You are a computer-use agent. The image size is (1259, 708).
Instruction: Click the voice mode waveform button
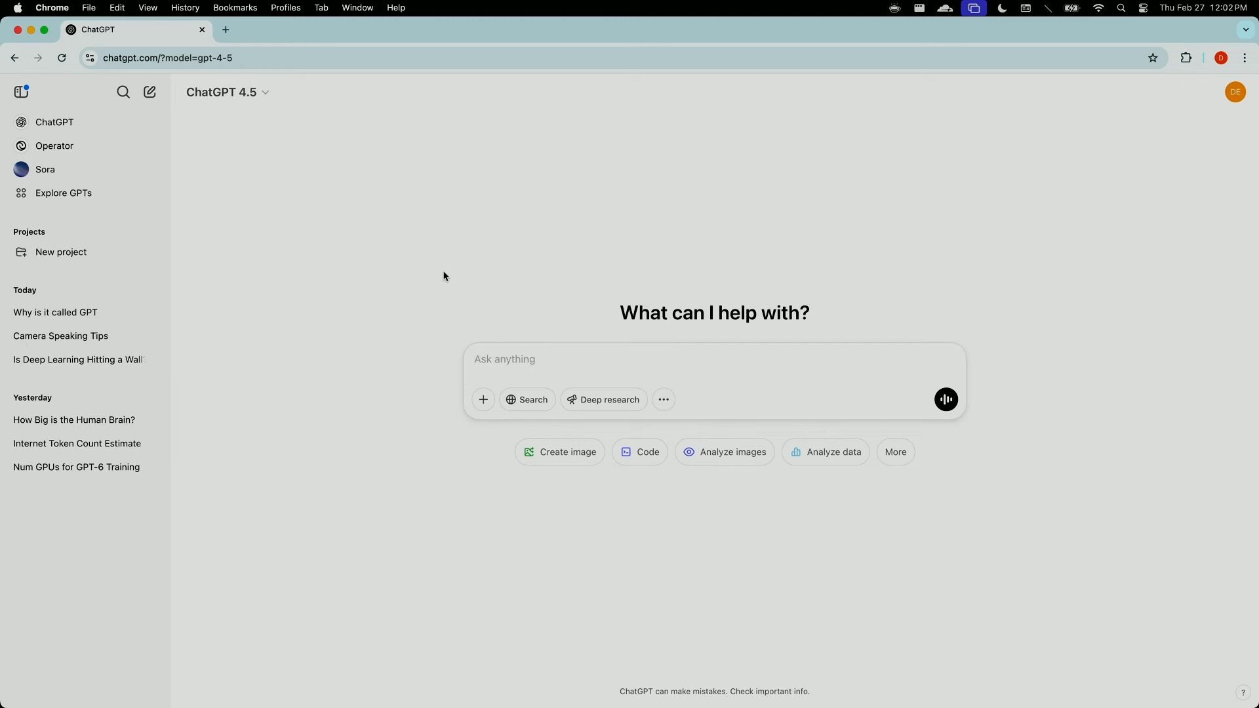pyautogui.click(x=946, y=399)
